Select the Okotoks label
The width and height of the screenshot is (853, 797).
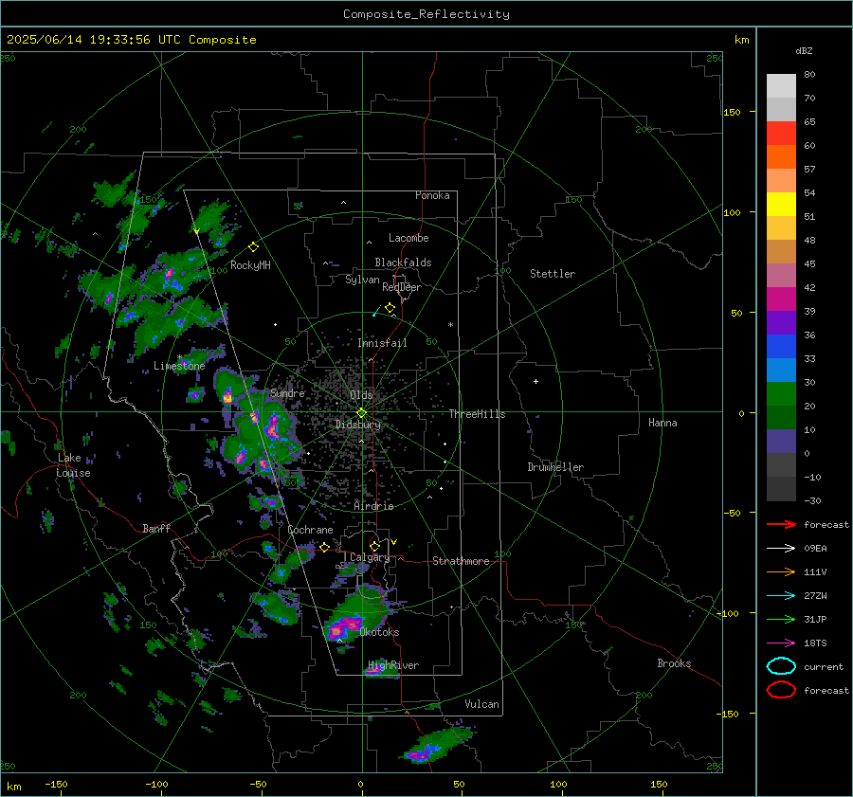tap(379, 632)
